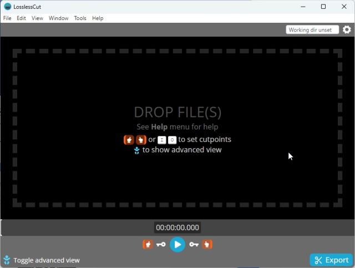
Task: Open the File menu
Action: (x=7, y=18)
